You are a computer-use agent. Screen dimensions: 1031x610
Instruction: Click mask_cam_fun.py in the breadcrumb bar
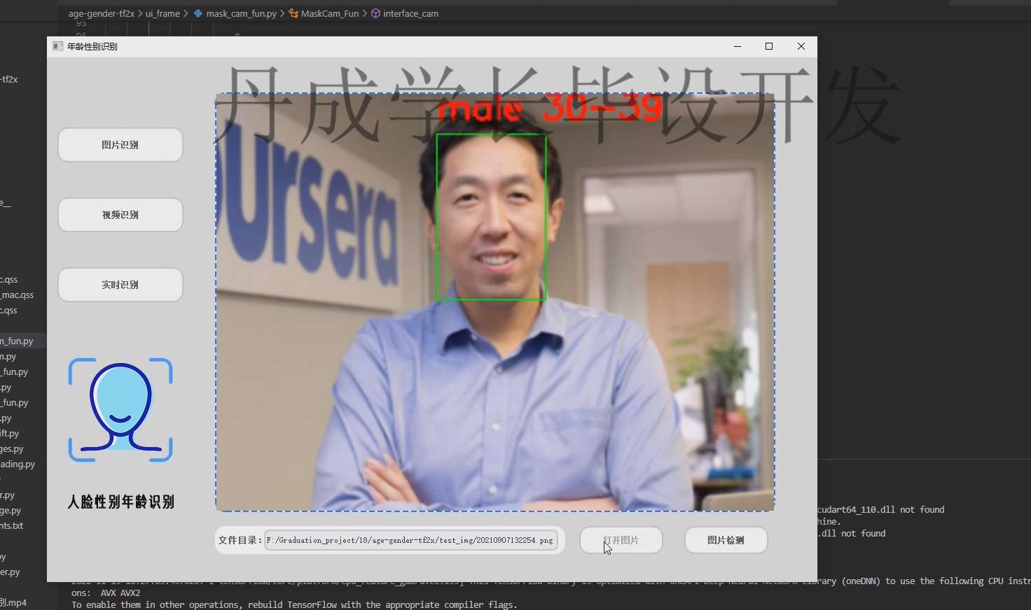tap(240, 13)
